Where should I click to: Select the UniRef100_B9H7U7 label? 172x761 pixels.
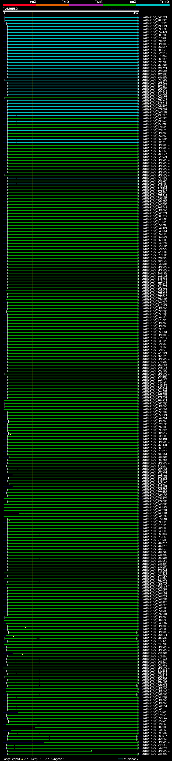click(154, 62)
